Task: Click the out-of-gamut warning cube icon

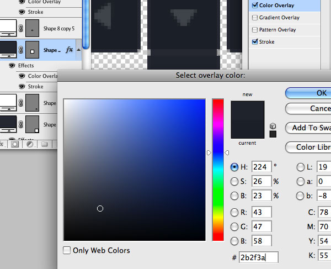Action: pyautogui.click(x=273, y=126)
